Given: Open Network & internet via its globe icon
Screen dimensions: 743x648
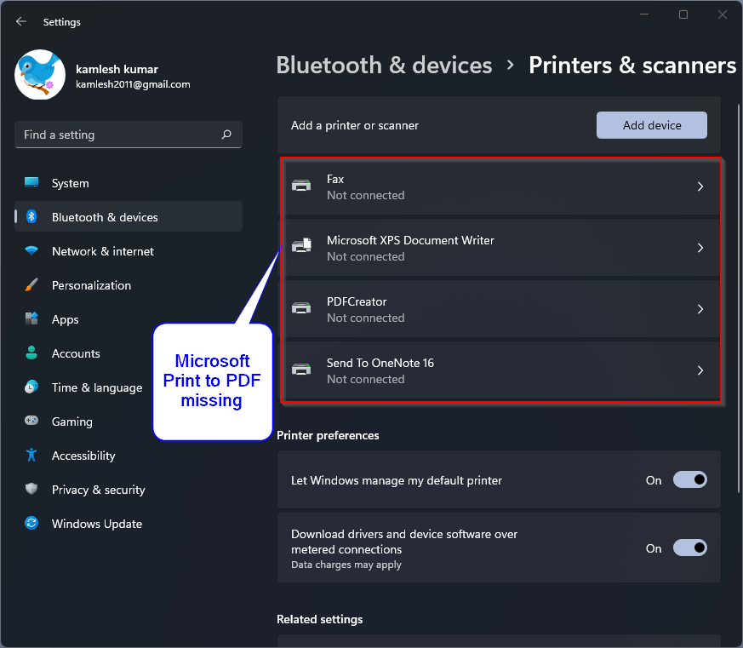Looking at the screenshot, I should pyautogui.click(x=31, y=251).
